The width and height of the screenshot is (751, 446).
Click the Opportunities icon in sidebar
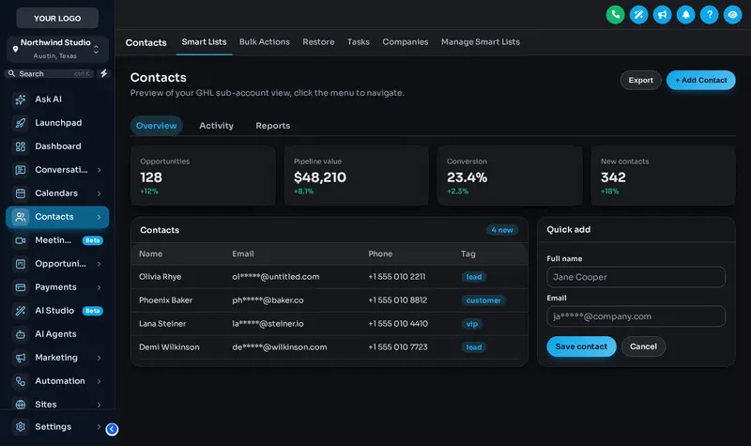[21, 264]
